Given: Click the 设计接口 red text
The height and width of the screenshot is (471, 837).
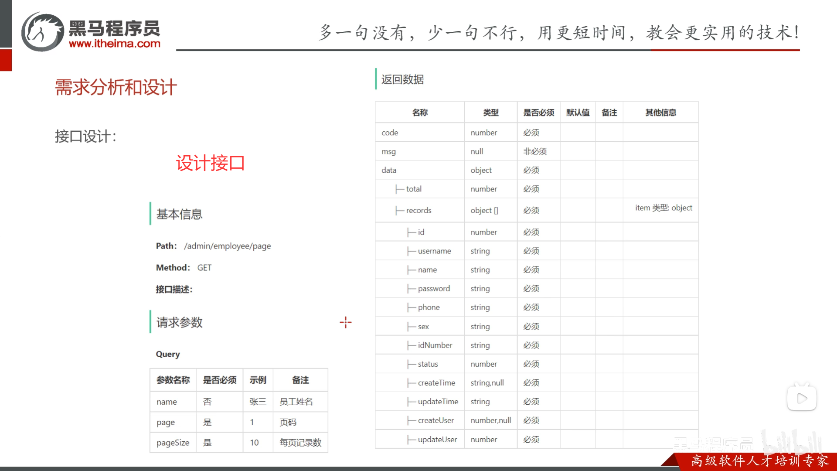Looking at the screenshot, I should [x=211, y=164].
